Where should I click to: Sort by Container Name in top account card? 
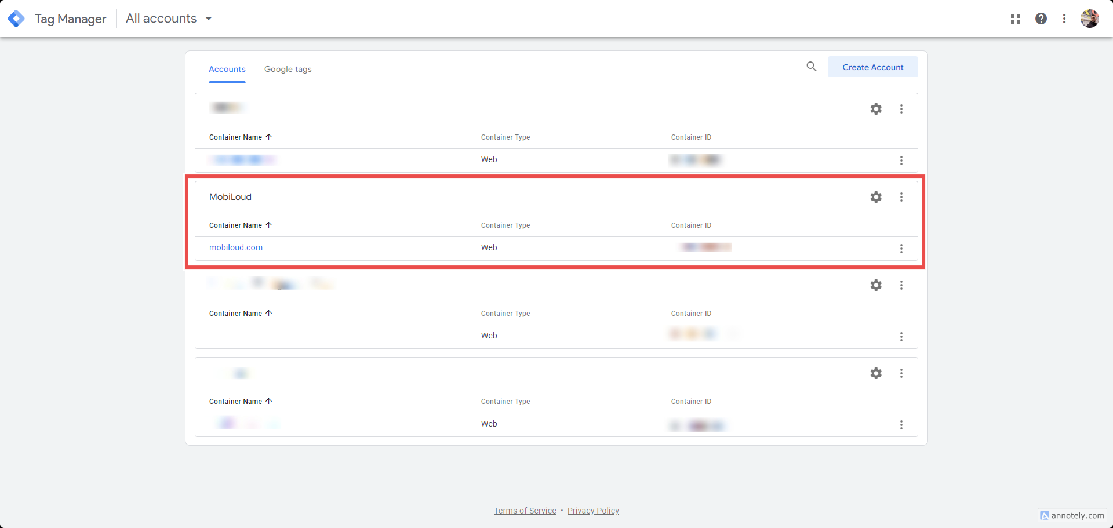[x=241, y=137]
